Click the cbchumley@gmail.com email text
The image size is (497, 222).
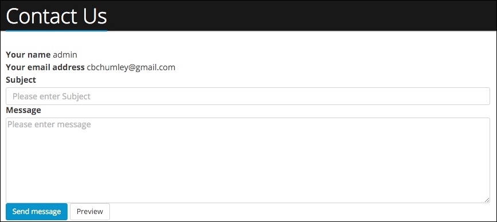(131, 67)
